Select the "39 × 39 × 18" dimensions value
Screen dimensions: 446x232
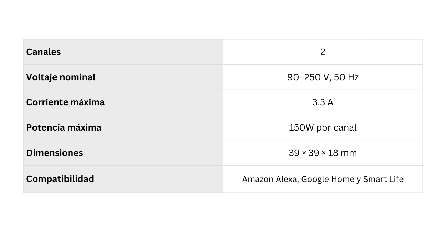point(313,153)
